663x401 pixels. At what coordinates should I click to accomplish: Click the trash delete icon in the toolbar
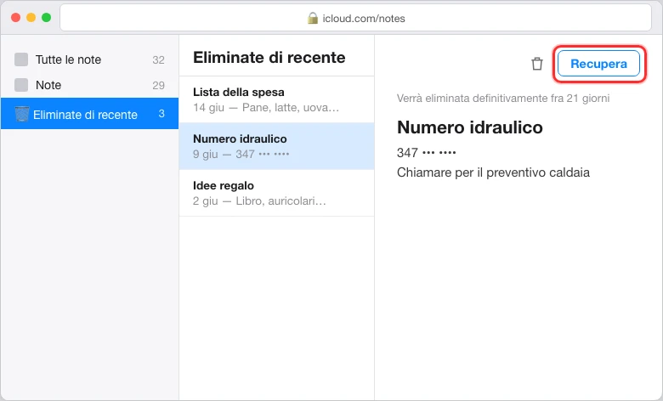click(x=537, y=64)
